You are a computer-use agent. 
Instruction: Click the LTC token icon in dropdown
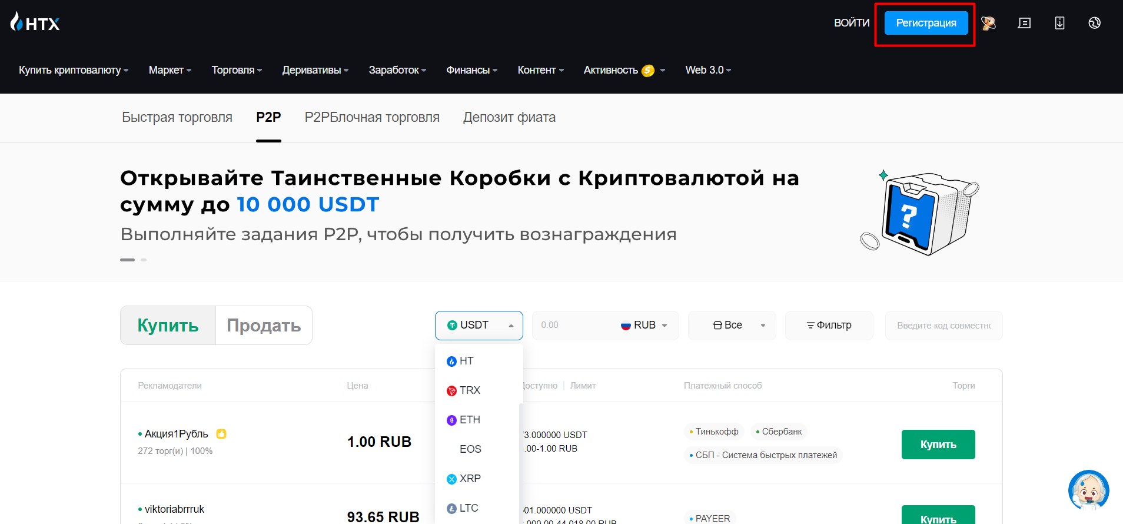pyautogui.click(x=451, y=509)
